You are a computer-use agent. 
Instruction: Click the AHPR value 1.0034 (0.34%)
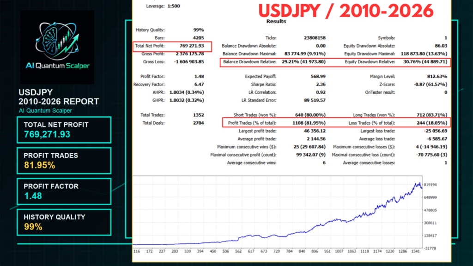coord(187,92)
